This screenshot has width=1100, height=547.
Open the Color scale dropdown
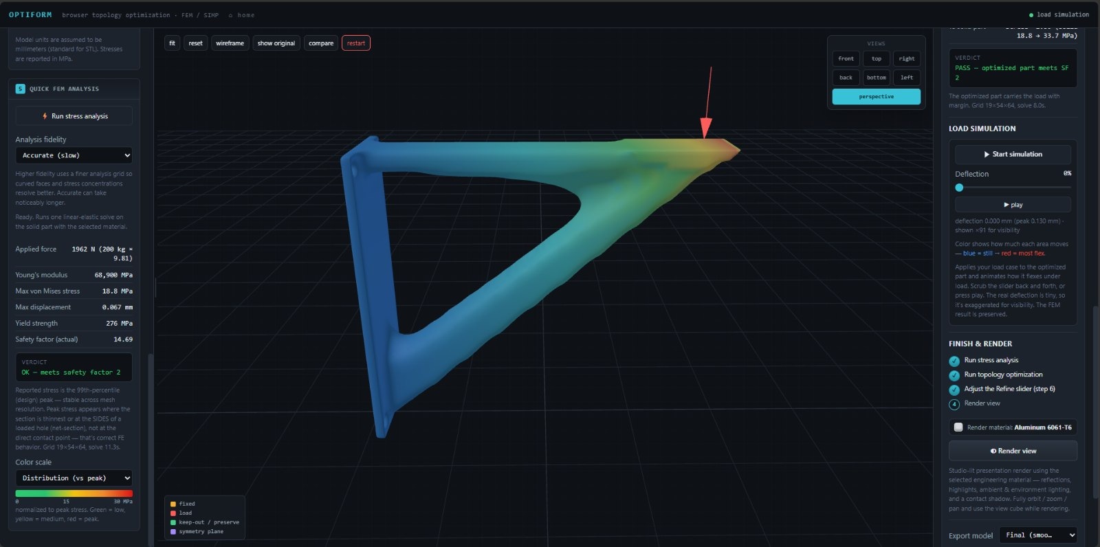74,478
